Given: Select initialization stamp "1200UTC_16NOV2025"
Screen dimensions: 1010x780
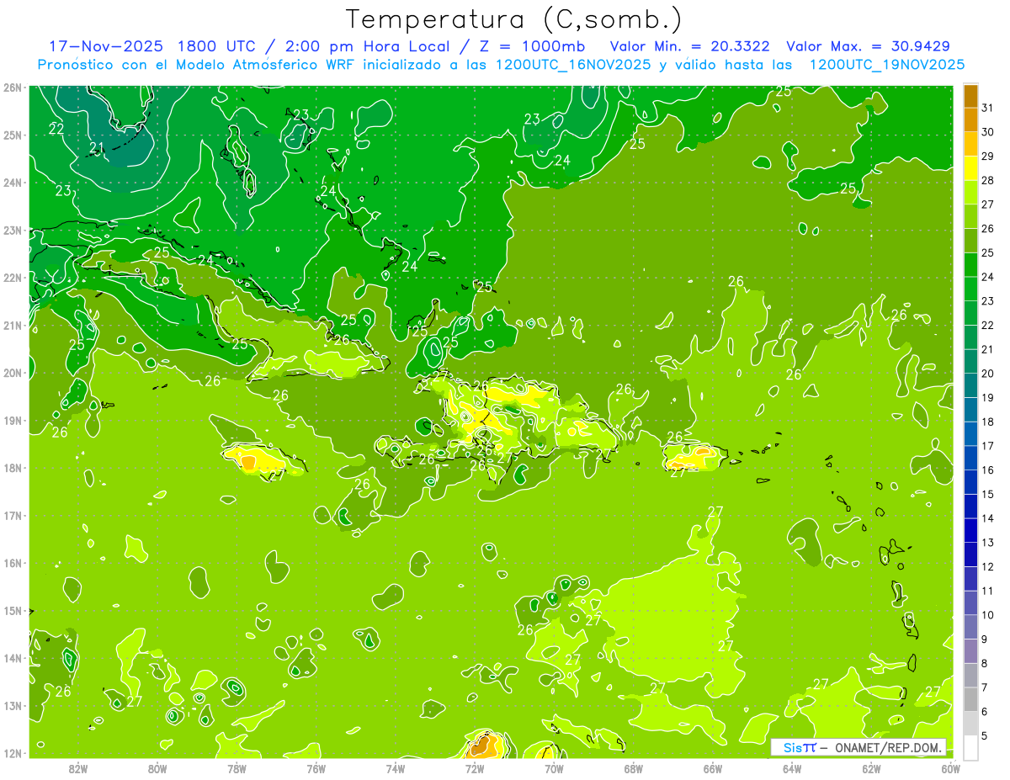Looking at the screenshot, I should click(572, 65).
